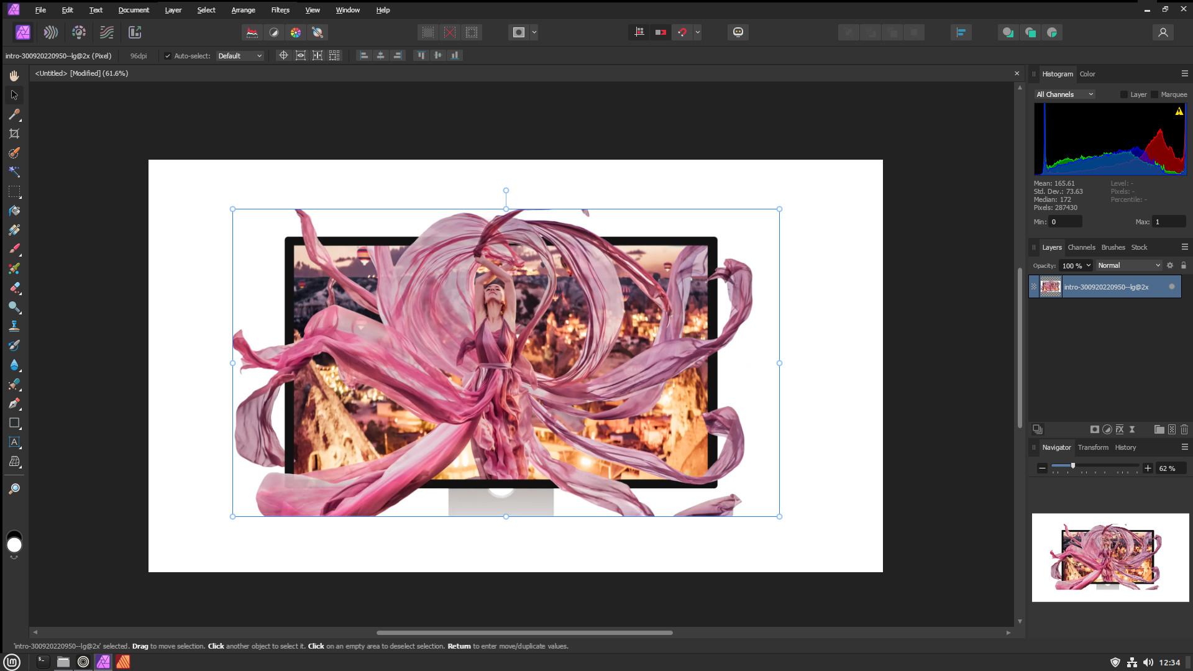The width and height of the screenshot is (1193, 671).
Task: Open the Filters menu
Action: (280, 10)
